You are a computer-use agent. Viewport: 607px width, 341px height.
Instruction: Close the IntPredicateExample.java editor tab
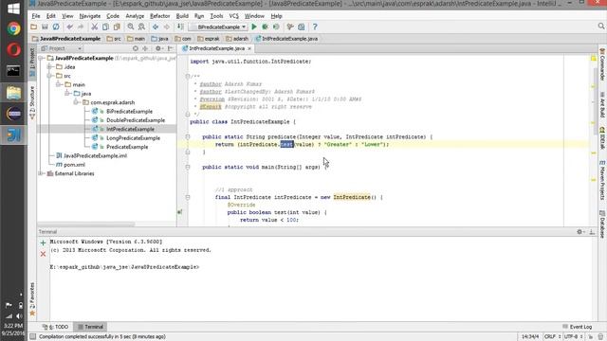tap(249, 48)
